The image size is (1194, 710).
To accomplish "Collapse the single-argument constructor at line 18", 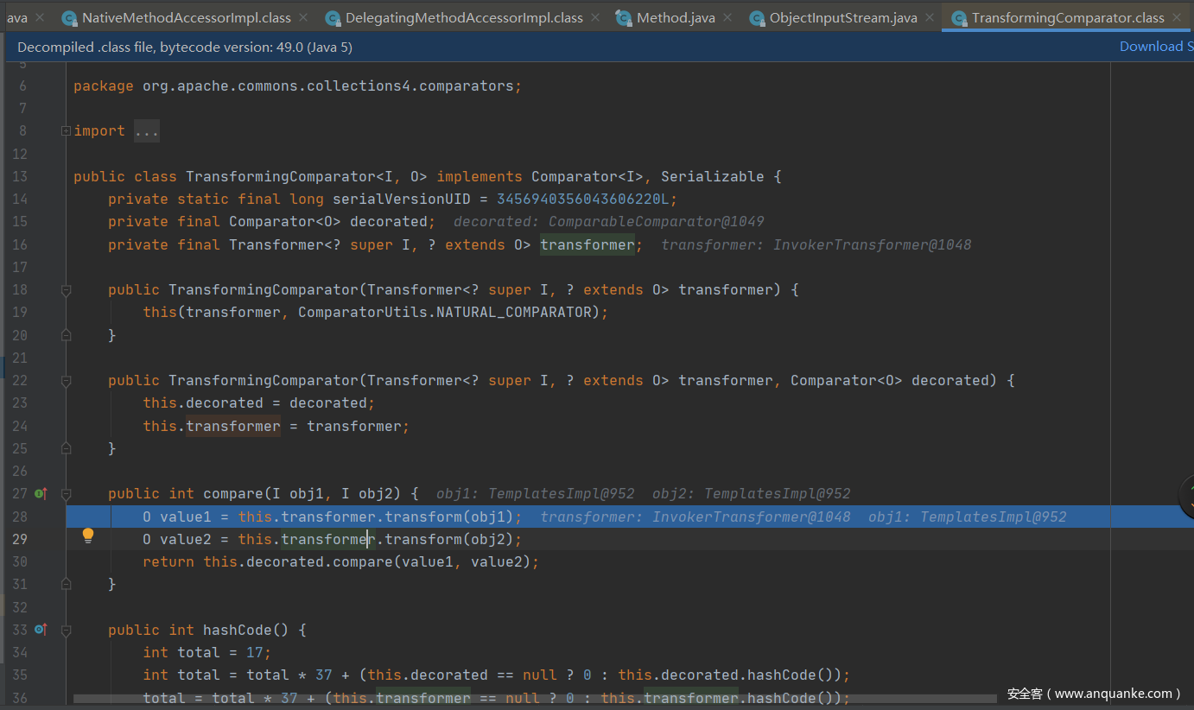I will tap(67, 290).
